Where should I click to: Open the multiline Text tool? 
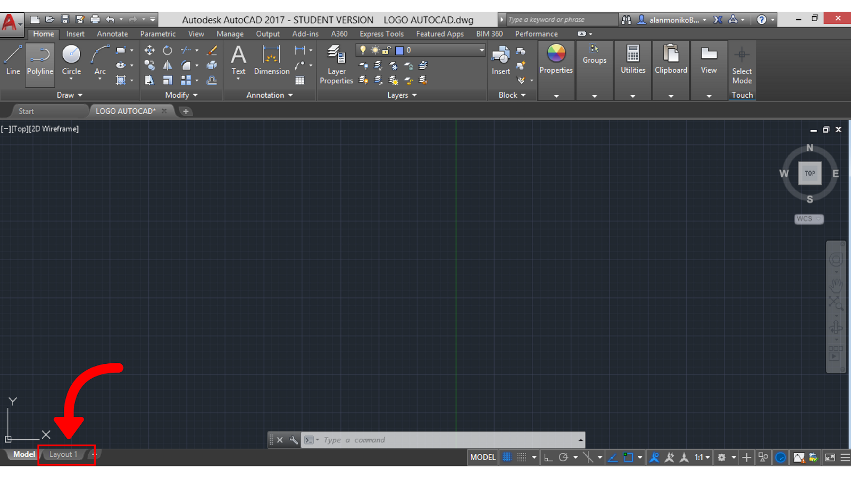(238, 58)
